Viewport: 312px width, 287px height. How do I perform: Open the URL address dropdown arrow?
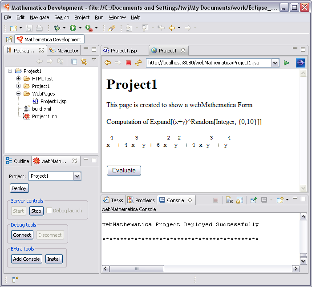pyautogui.click(x=275, y=63)
